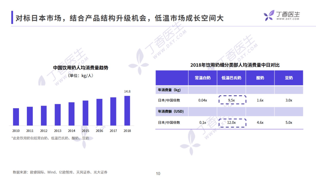The image size is (316, 178).
Task: Click the highlighted 12.0x cell
Action: tap(232, 123)
